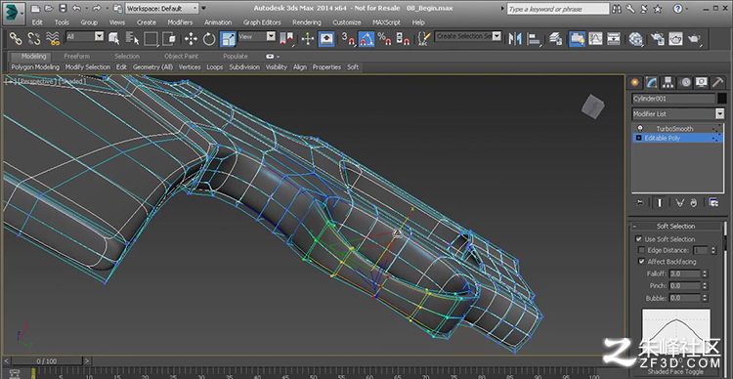This screenshot has width=733, height=379.
Task: Open the All selection filter dropdown
Action: [x=85, y=36]
